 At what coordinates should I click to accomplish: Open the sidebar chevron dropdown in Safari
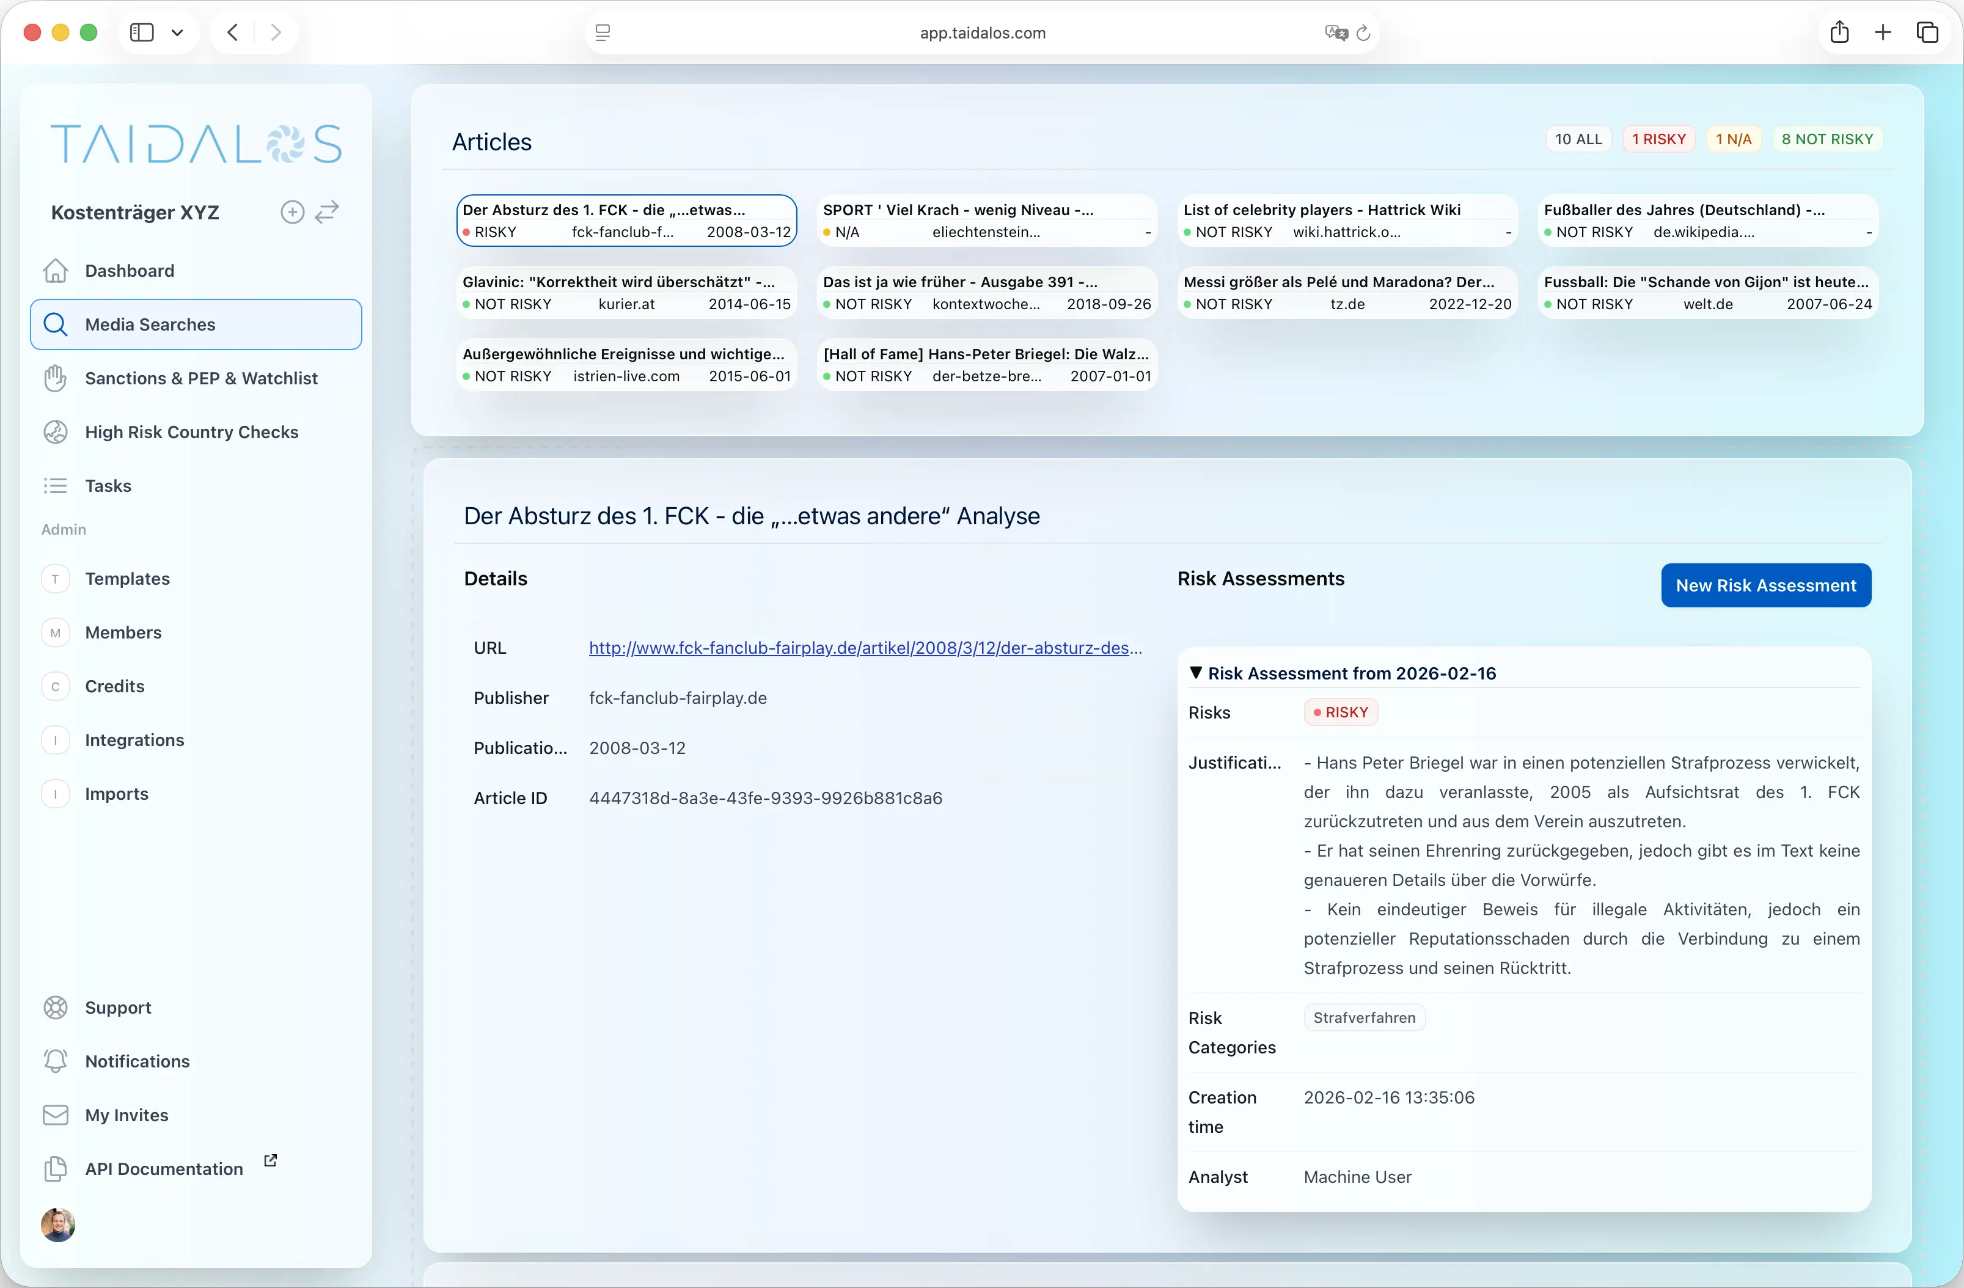click(177, 32)
